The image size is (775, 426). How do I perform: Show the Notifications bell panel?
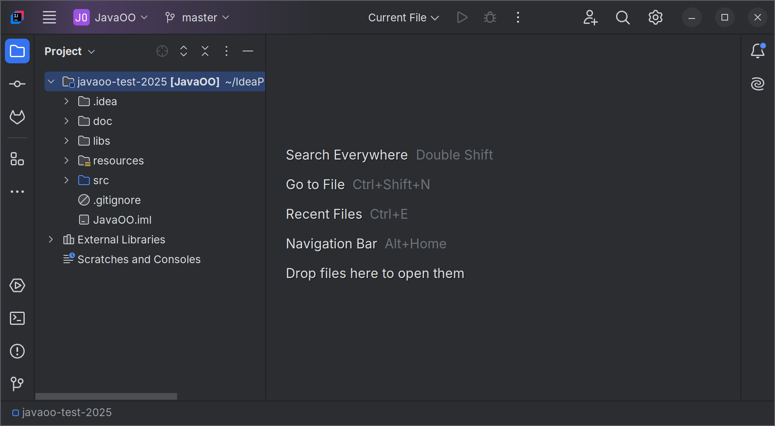tap(757, 51)
